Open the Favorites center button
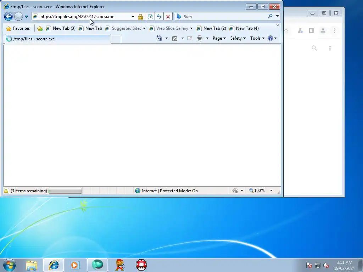 point(18,28)
